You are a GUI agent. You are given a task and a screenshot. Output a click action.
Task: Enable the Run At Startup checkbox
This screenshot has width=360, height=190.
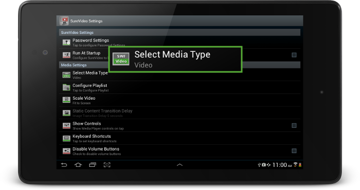click(x=294, y=55)
